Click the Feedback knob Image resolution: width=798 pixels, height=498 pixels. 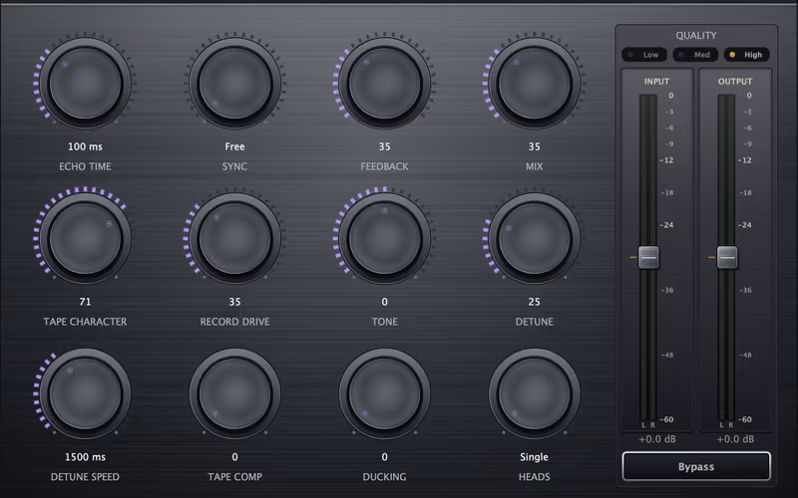[x=384, y=83]
